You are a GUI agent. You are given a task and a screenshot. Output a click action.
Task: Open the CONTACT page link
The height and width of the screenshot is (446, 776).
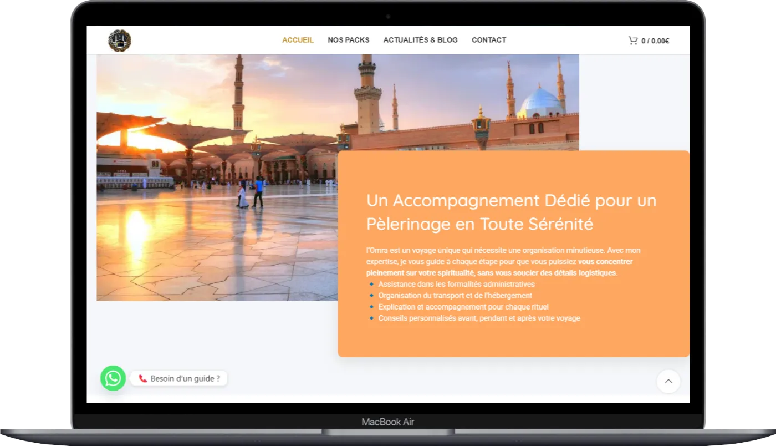tap(488, 40)
